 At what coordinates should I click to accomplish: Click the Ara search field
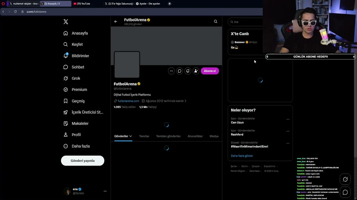coord(245,22)
